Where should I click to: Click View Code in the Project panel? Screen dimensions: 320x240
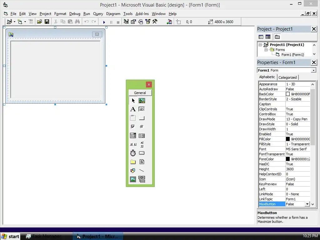(261, 37)
